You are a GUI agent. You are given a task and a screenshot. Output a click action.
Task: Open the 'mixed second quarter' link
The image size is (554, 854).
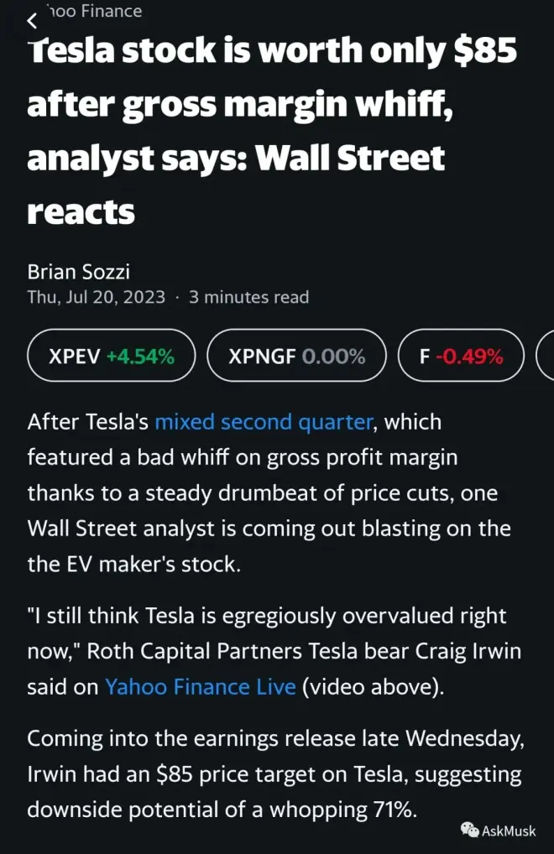pos(264,421)
